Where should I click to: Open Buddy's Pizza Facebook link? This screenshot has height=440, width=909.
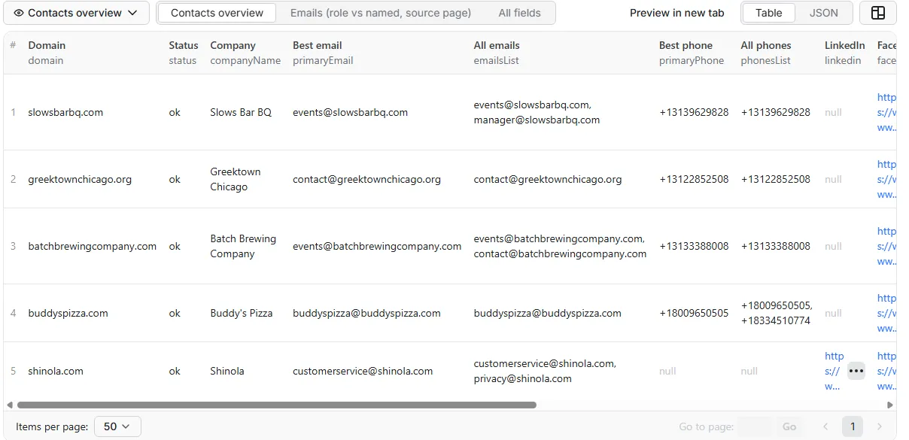886,313
